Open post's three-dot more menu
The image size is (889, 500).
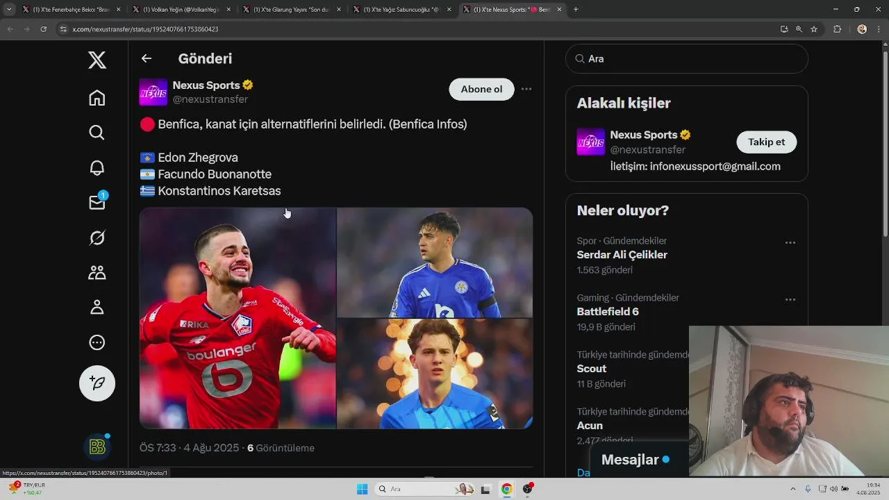(x=526, y=89)
